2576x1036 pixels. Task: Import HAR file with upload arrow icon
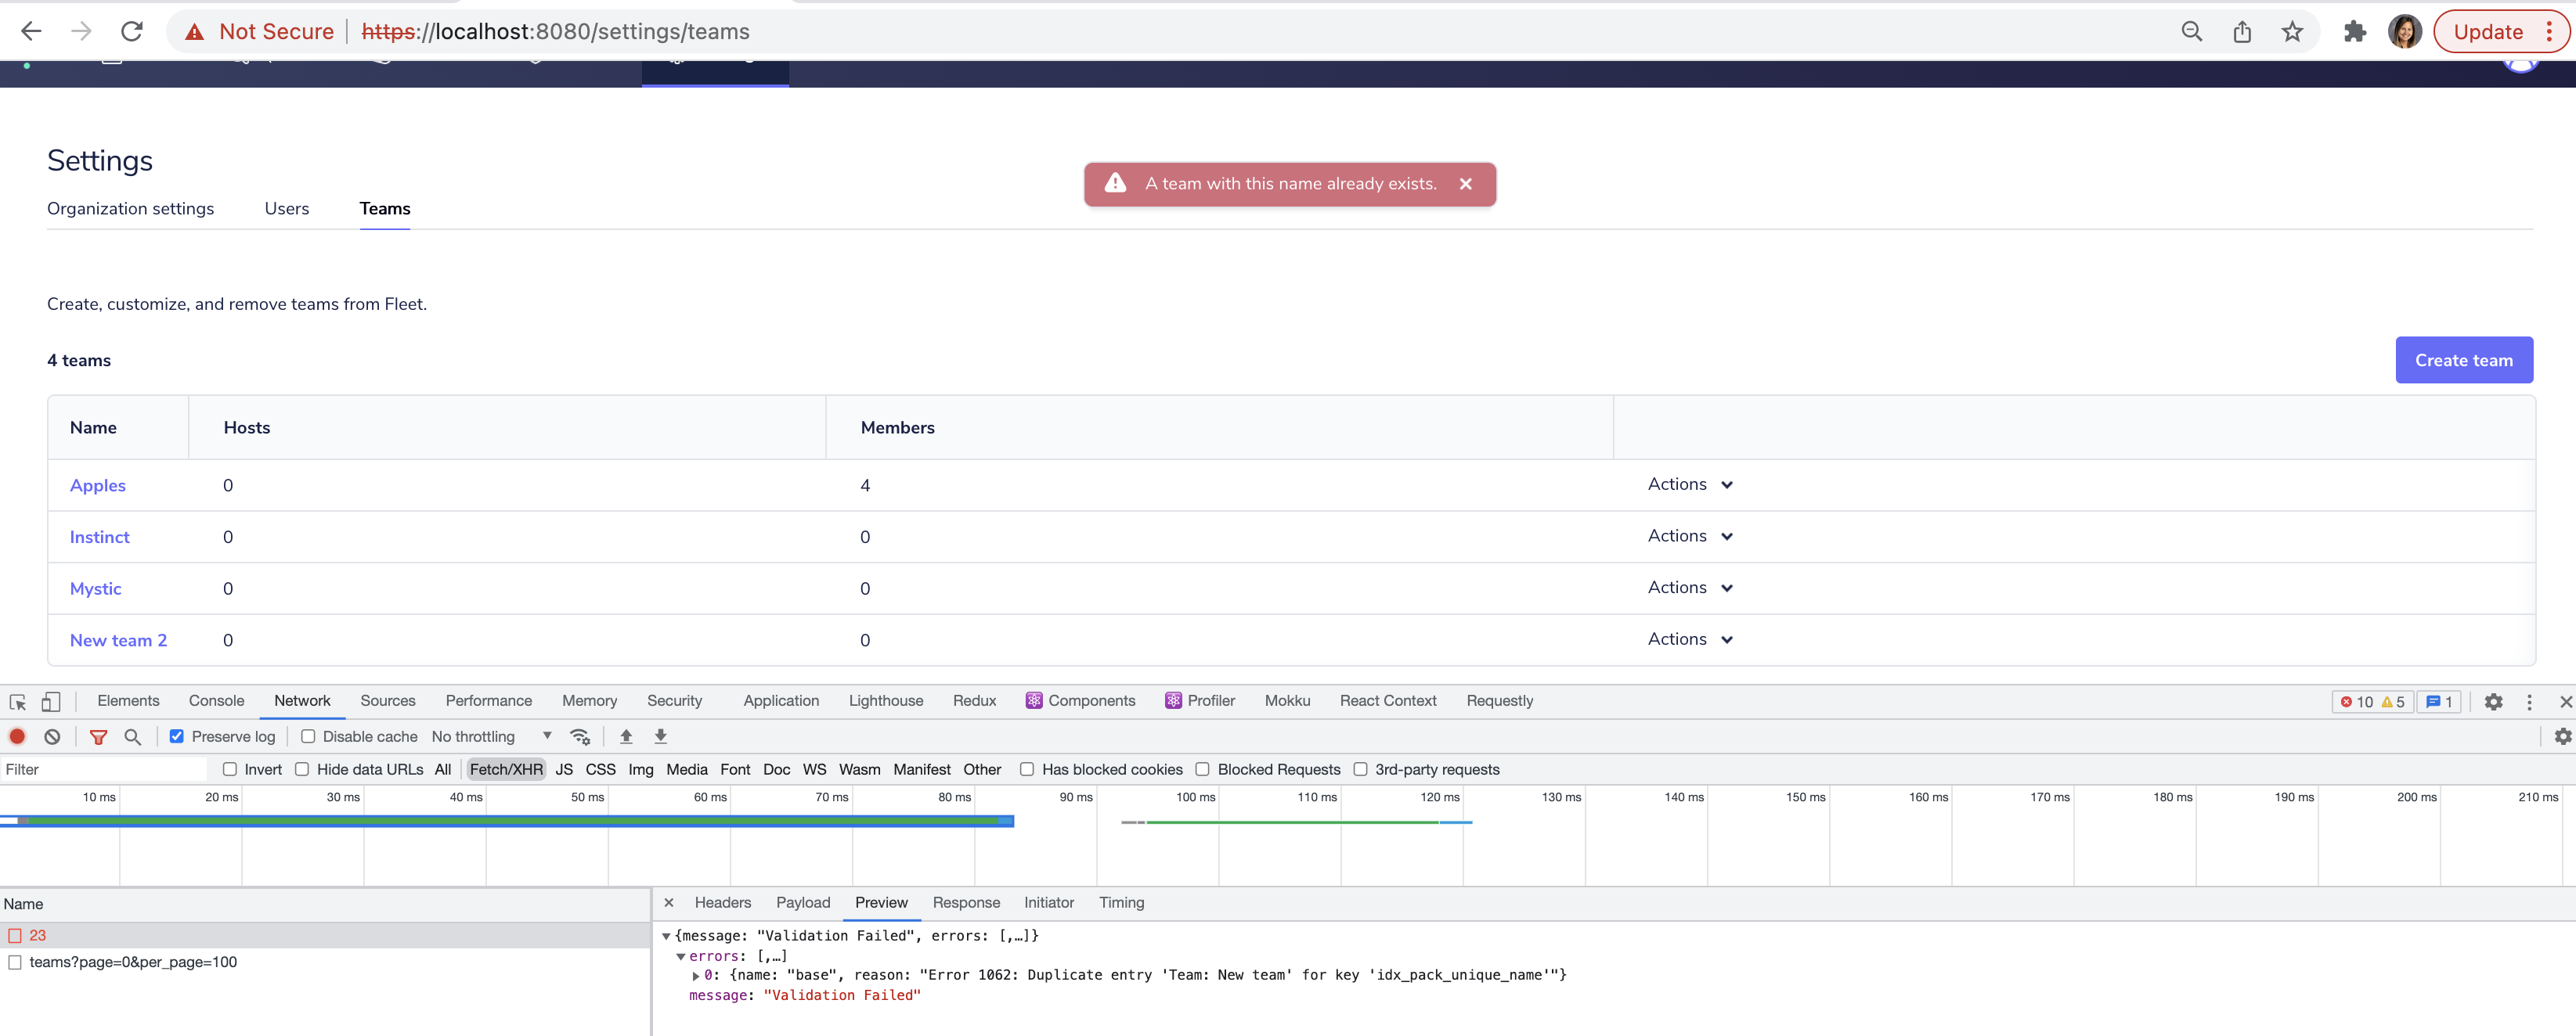pos(626,736)
